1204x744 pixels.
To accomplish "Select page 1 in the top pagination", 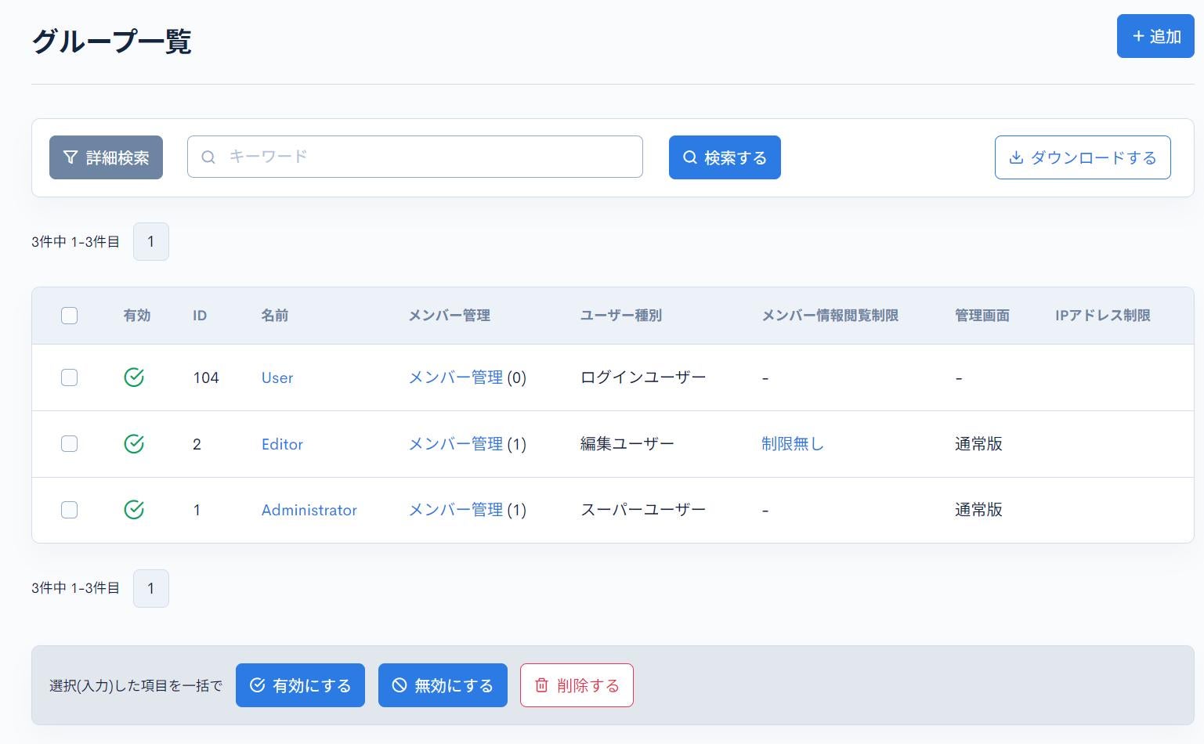I will click(x=150, y=241).
